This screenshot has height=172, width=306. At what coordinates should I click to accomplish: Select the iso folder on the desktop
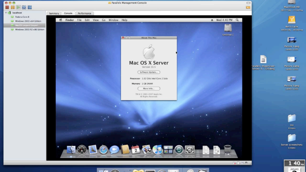292,122
